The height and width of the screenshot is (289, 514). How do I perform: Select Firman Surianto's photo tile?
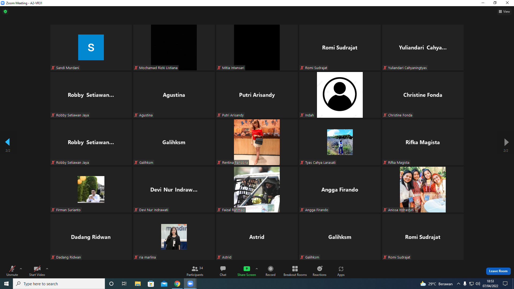point(91,189)
